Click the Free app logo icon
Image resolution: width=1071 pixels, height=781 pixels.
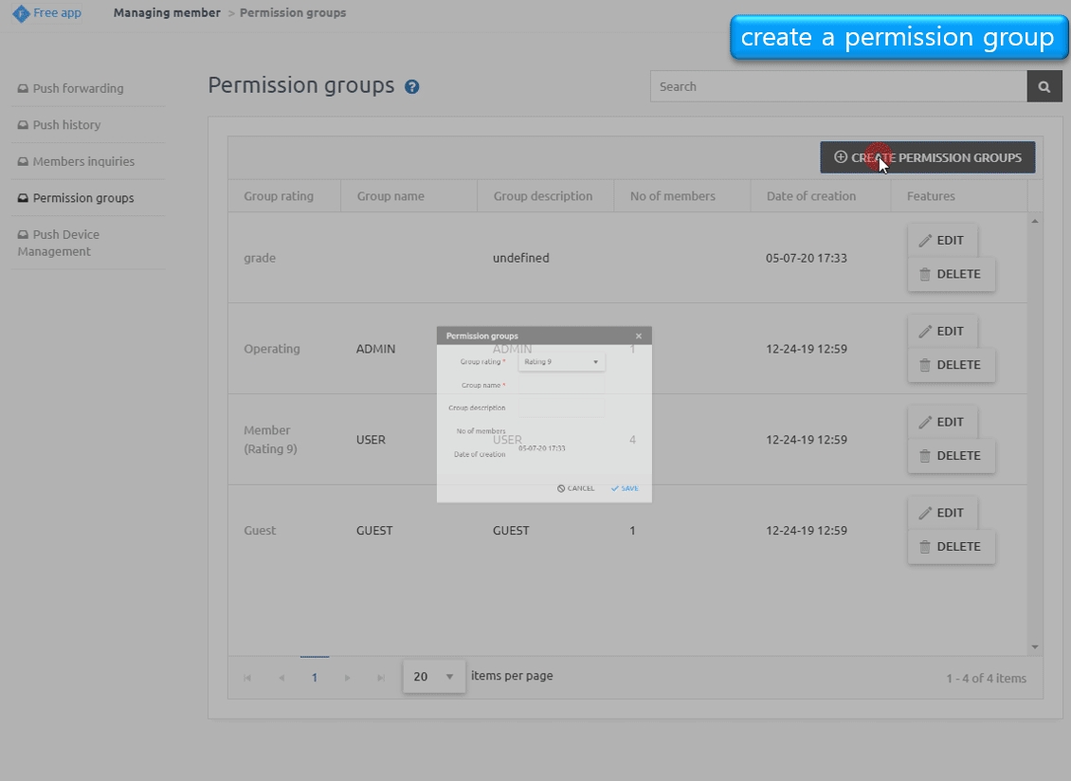pyautogui.click(x=21, y=13)
